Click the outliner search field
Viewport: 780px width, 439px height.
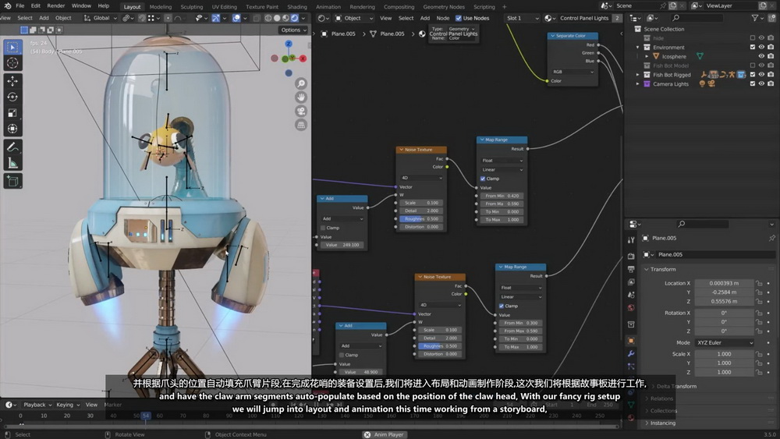point(697,18)
